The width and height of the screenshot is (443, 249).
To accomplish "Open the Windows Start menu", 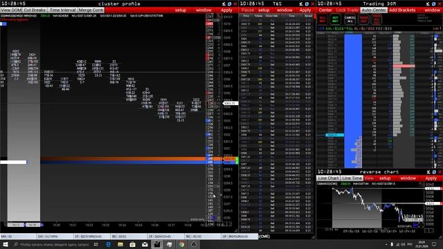I will pyautogui.click(x=5, y=244).
